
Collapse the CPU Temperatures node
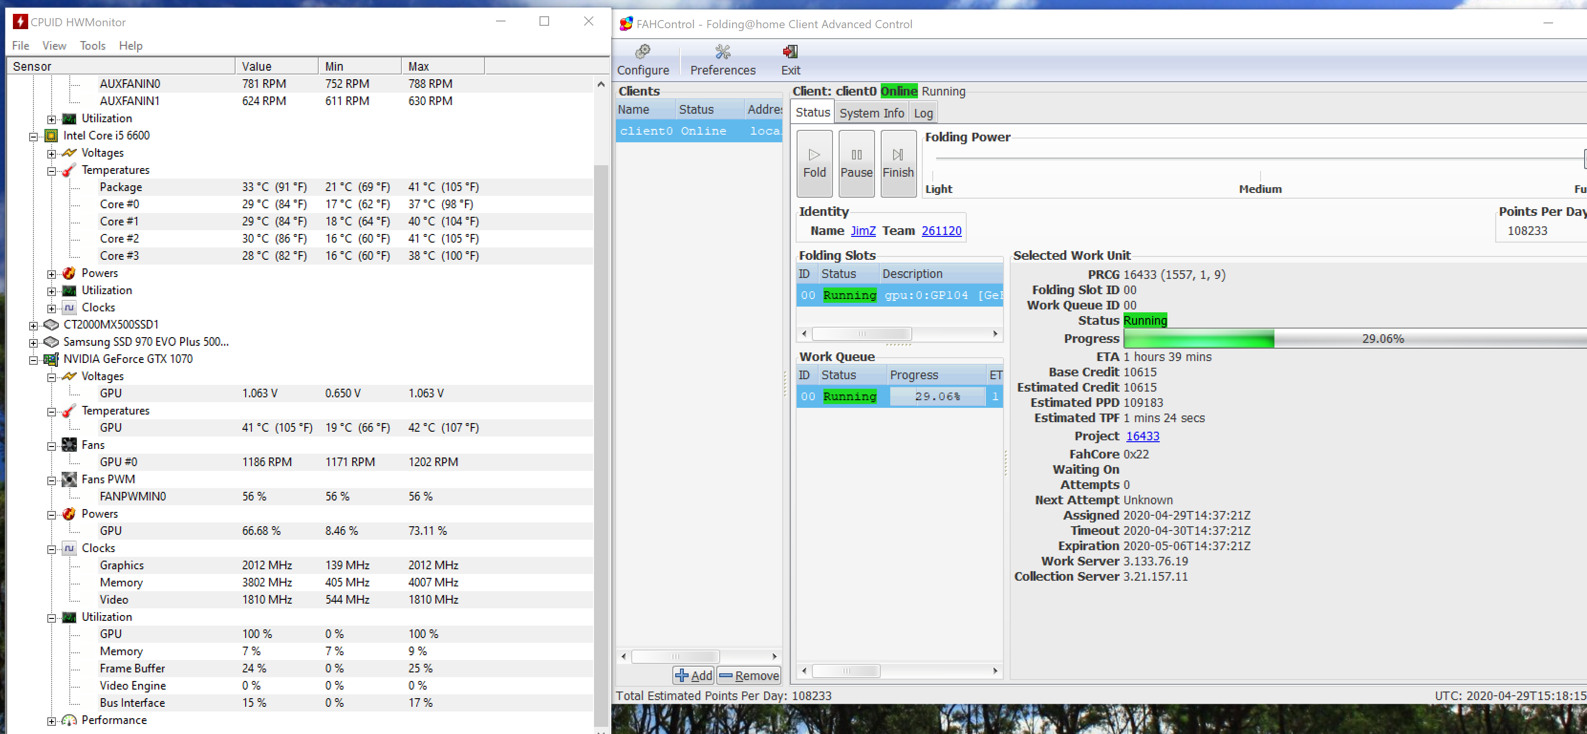(x=52, y=170)
